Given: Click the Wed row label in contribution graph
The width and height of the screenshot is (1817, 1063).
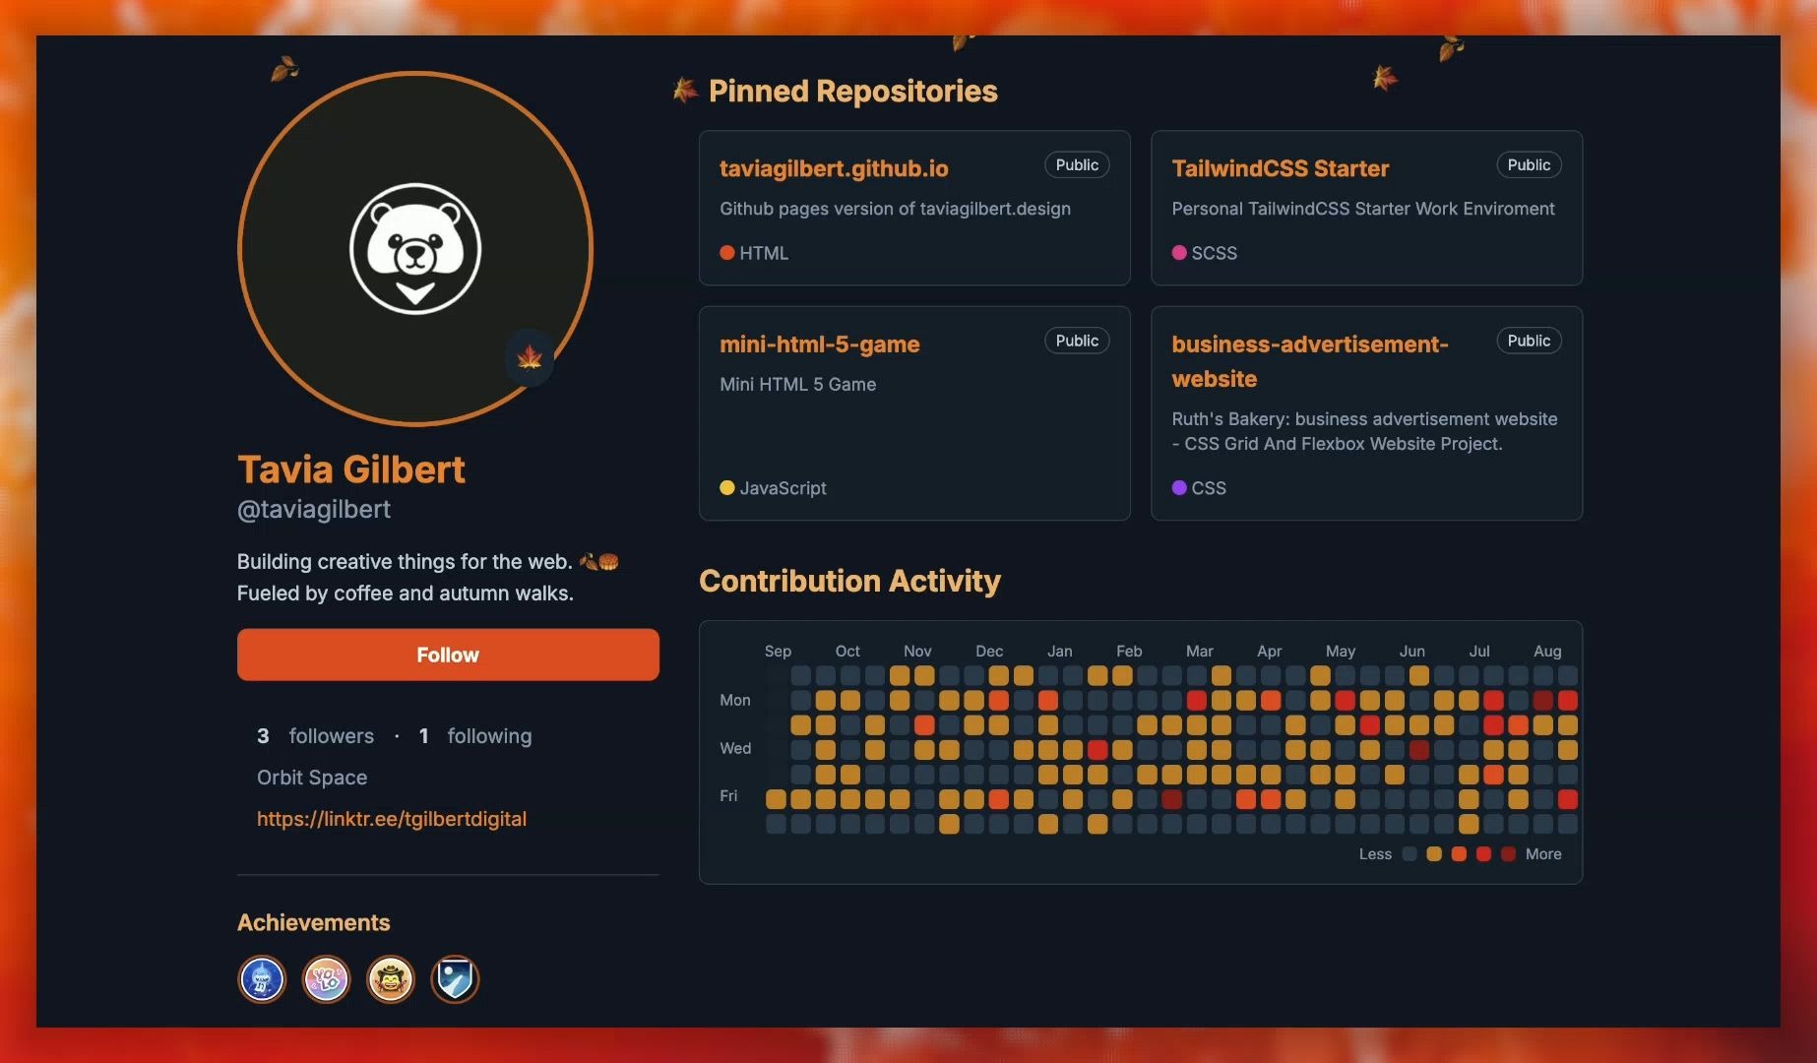Looking at the screenshot, I should 735,748.
